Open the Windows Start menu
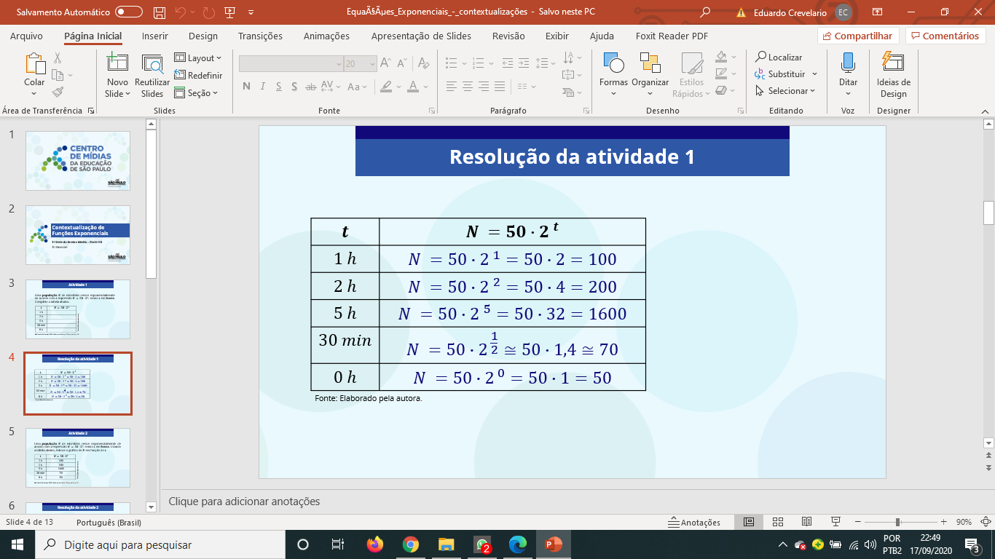This screenshot has height=559, width=995. pos(17,544)
